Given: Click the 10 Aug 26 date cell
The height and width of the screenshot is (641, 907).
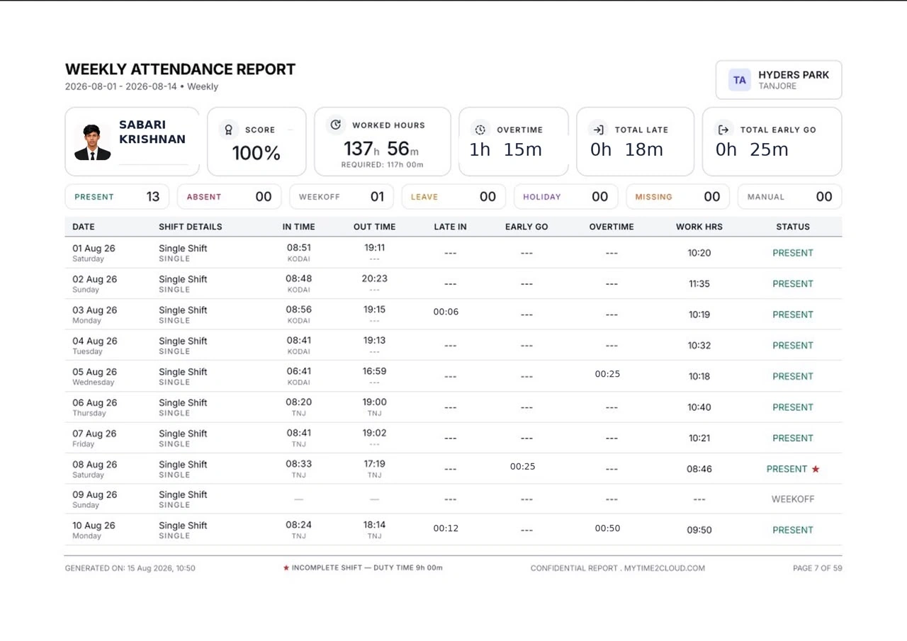Looking at the screenshot, I should pos(94,530).
